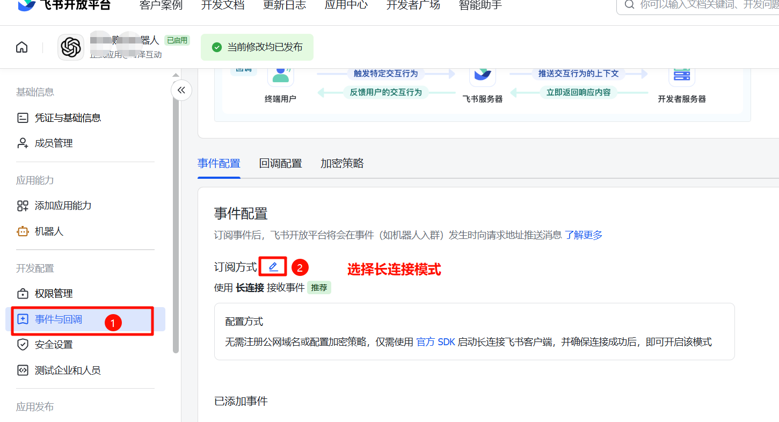Open the 客户案例 menu
Screen dimensions: 779x422
point(161,5)
